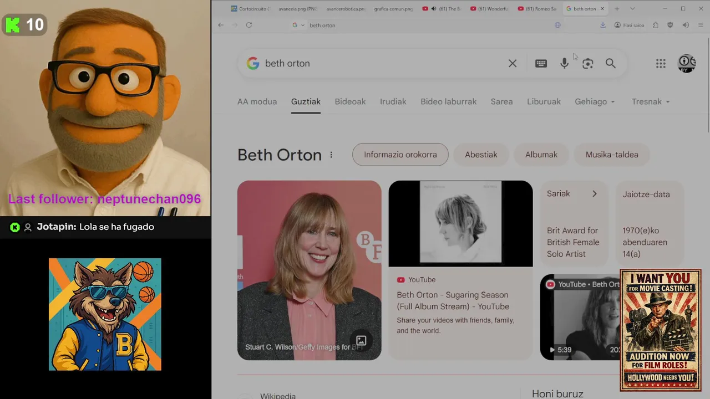The width and height of the screenshot is (710, 399).
Task: Switch to avanceia.png tab
Action: pyautogui.click(x=298, y=8)
